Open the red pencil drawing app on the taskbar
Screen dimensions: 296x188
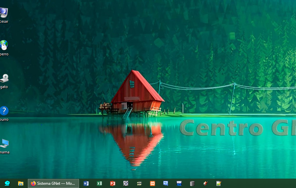click(x=205, y=183)
